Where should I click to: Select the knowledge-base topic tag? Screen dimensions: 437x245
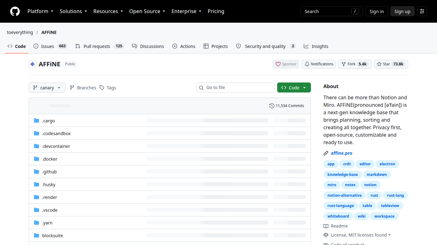tap(343, 174)
